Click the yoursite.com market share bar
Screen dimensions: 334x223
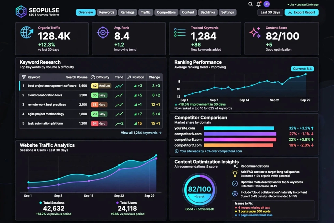pyautogui.click(x=239, y=128)
